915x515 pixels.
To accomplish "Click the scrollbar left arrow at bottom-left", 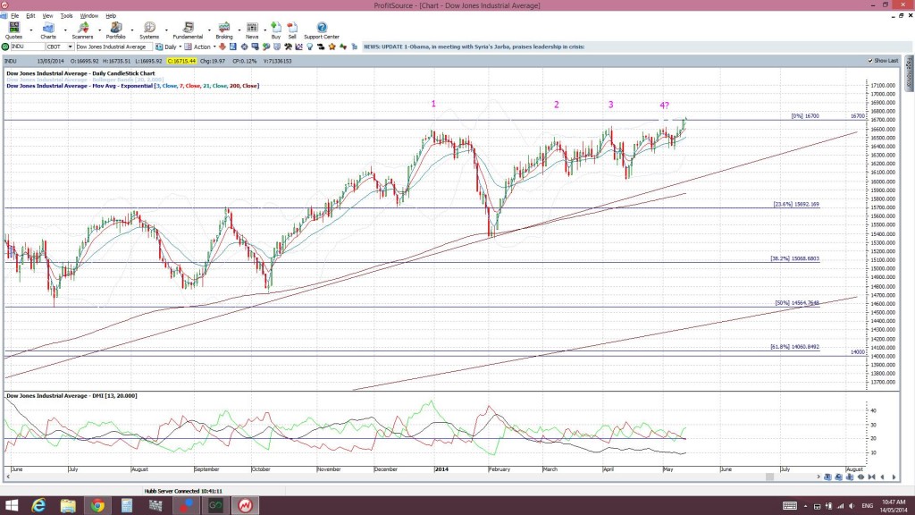I will (7, 477).
